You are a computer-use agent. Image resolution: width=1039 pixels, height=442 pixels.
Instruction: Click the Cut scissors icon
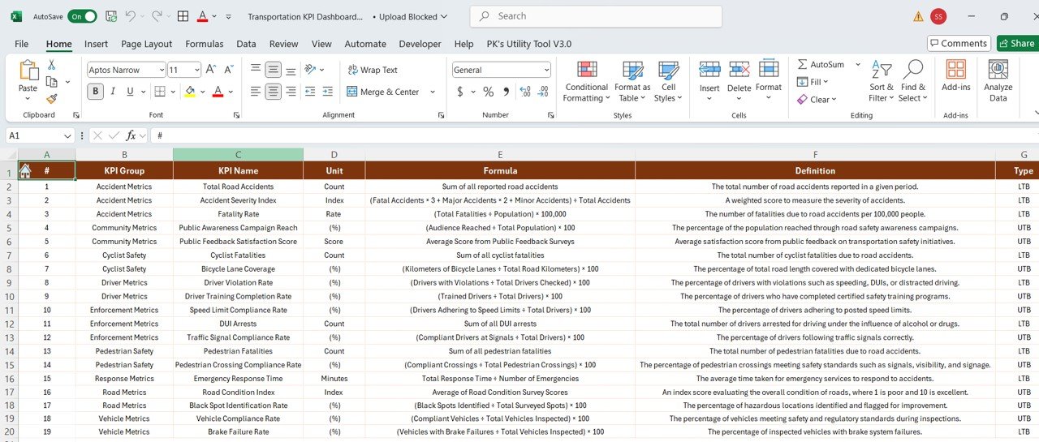coord(51,65)
